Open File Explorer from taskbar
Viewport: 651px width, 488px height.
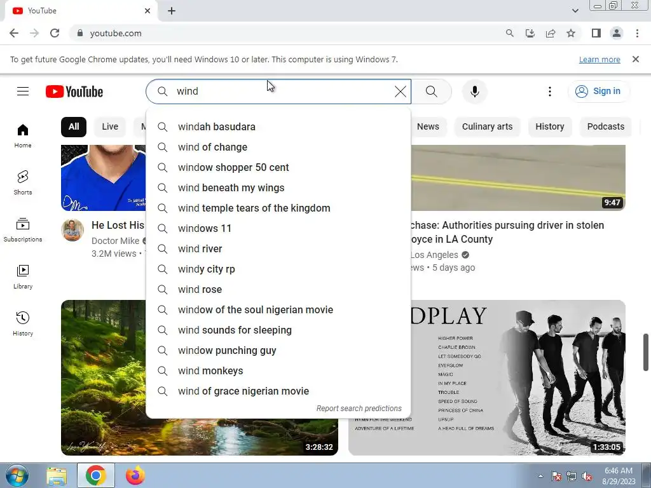coord(57,475)
